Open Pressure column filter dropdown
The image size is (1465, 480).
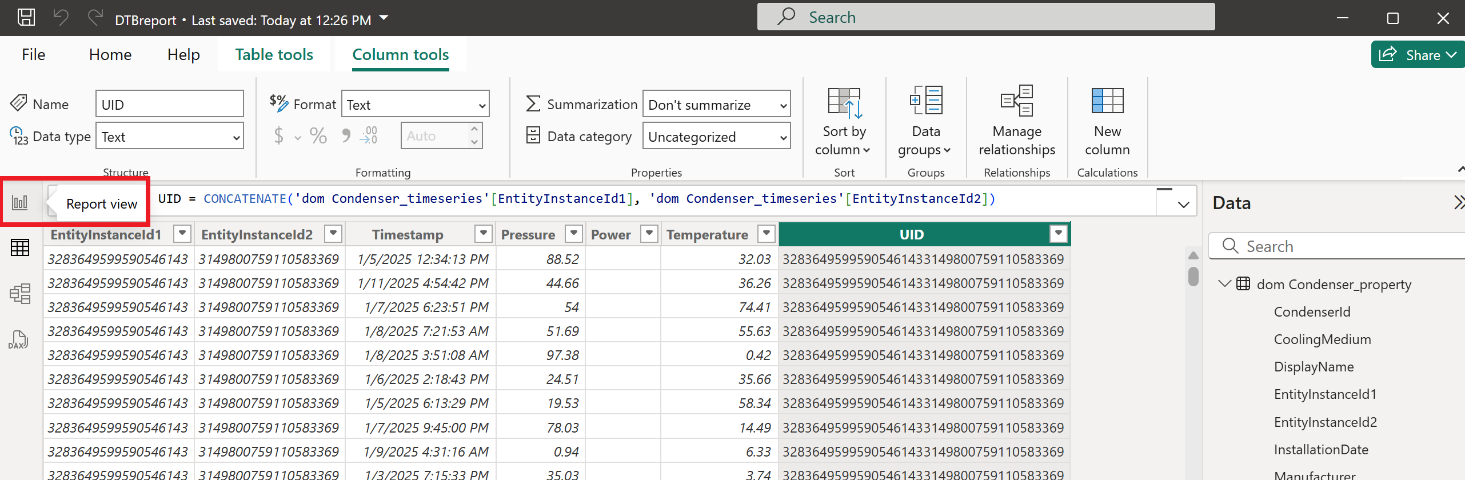coord(573,233)
